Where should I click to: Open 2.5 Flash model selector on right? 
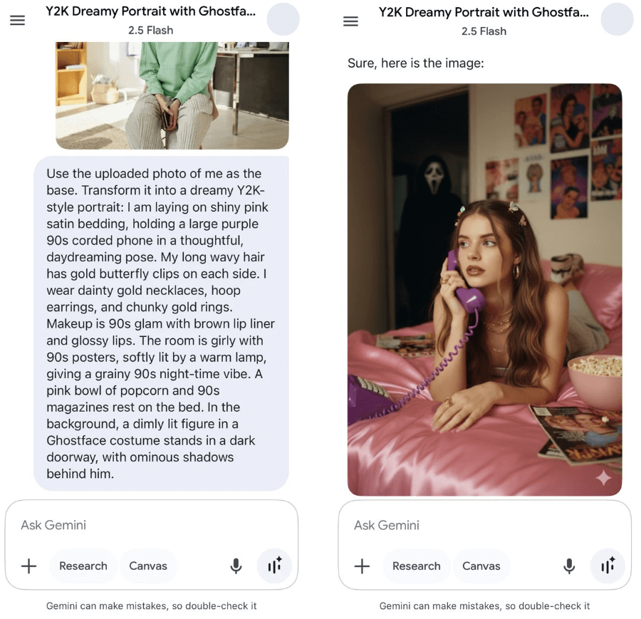pyautogui.click(x=484, y=31)
